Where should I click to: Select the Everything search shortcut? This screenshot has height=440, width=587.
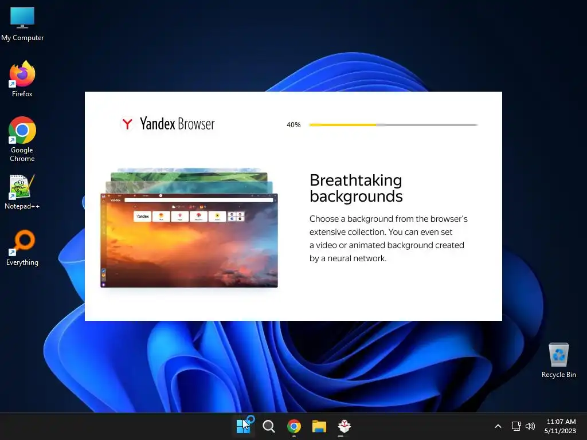pyautogui.click(x=22, y=247)
